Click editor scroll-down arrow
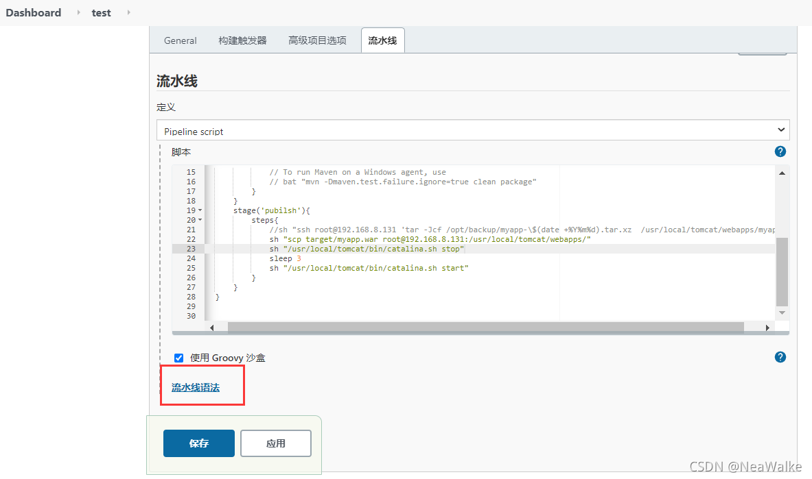The height and width of the screenshot is (479, 812). coord(782,312)
